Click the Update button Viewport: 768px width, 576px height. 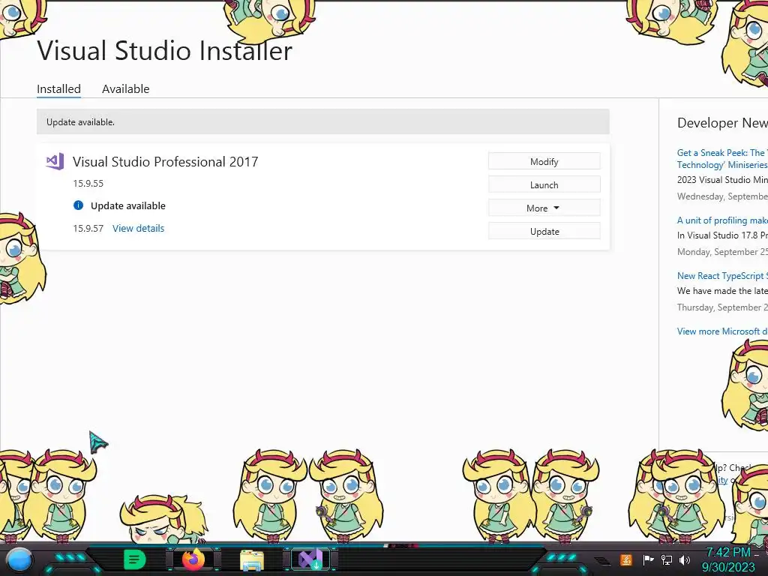point(544,231)
